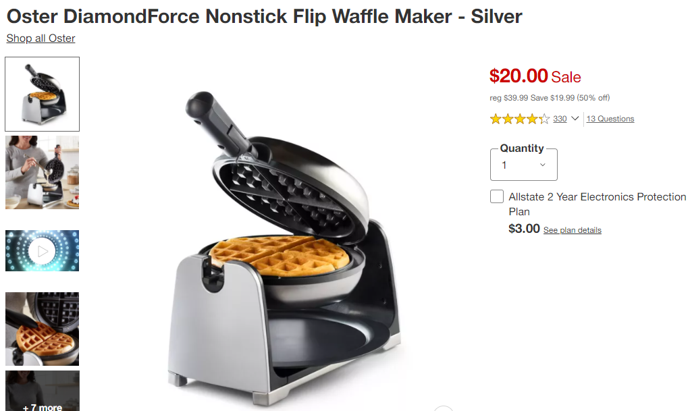This screenshot has height=411, width=690.
Task: Click the empty fifth star in rating
Action: click(544, 119)
